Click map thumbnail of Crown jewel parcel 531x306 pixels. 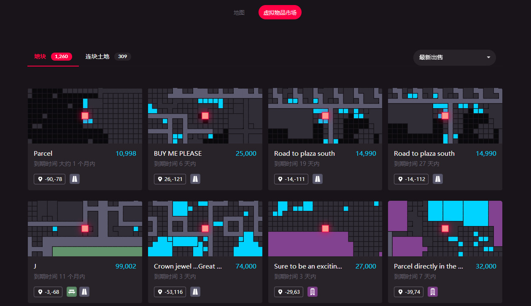pyautogui.click(x=205, y=229)
